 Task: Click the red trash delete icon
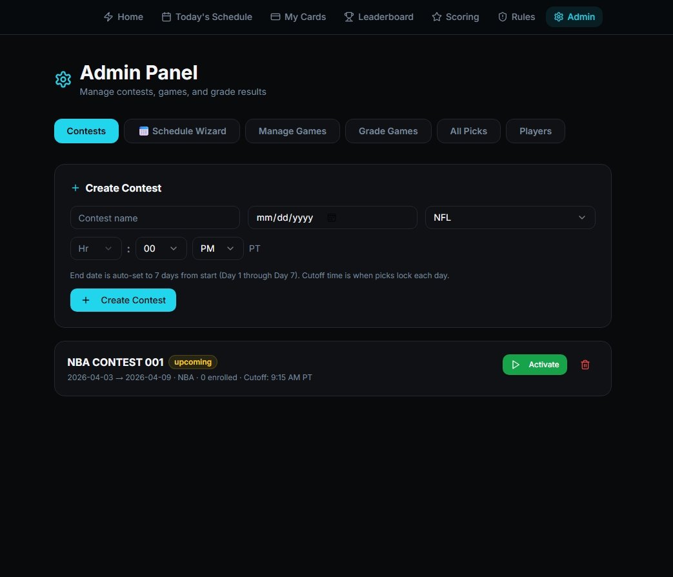tap(585, 365)
